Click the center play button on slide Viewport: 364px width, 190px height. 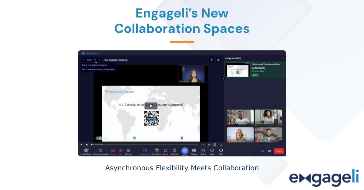click(x=151, y=106)
